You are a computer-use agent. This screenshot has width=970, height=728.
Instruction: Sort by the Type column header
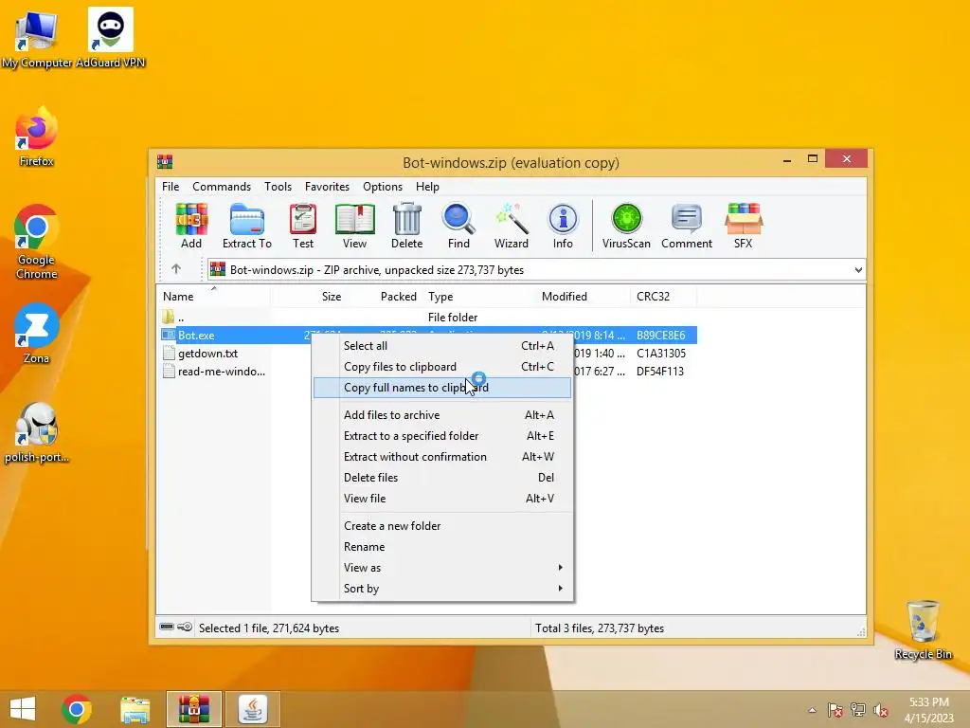(x=480, y=297)
